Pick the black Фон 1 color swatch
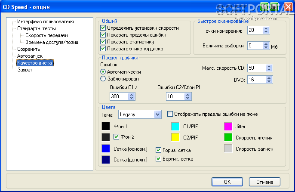Screen dimensions: 295x192 point(106,126)
